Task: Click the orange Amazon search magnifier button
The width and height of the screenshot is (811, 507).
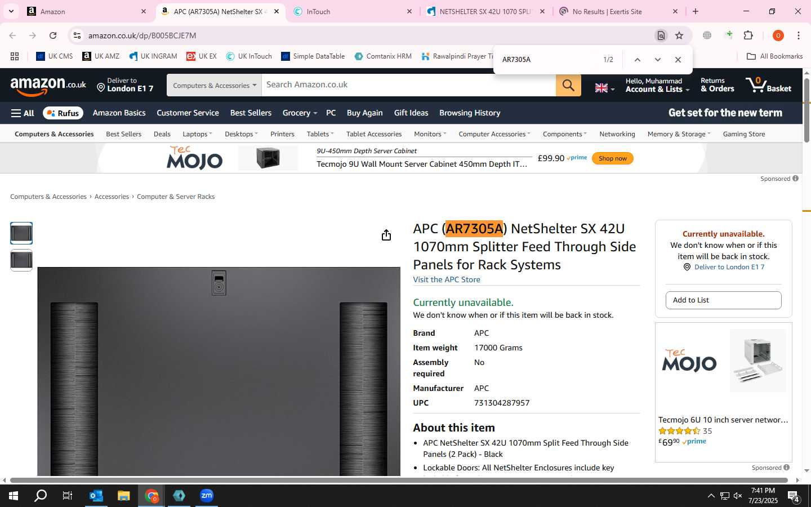Action: 568,85
